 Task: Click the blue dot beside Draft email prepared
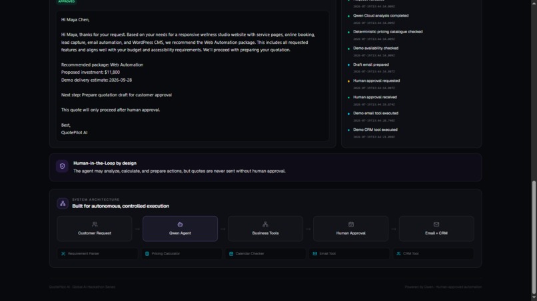348,65
